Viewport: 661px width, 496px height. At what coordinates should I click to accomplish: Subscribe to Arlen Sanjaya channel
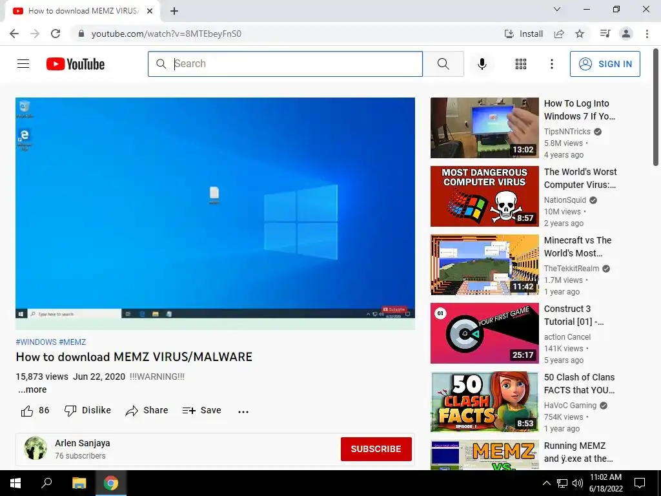376,449
